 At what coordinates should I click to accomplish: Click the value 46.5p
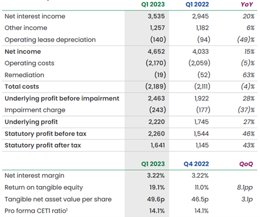pos(200,199)
